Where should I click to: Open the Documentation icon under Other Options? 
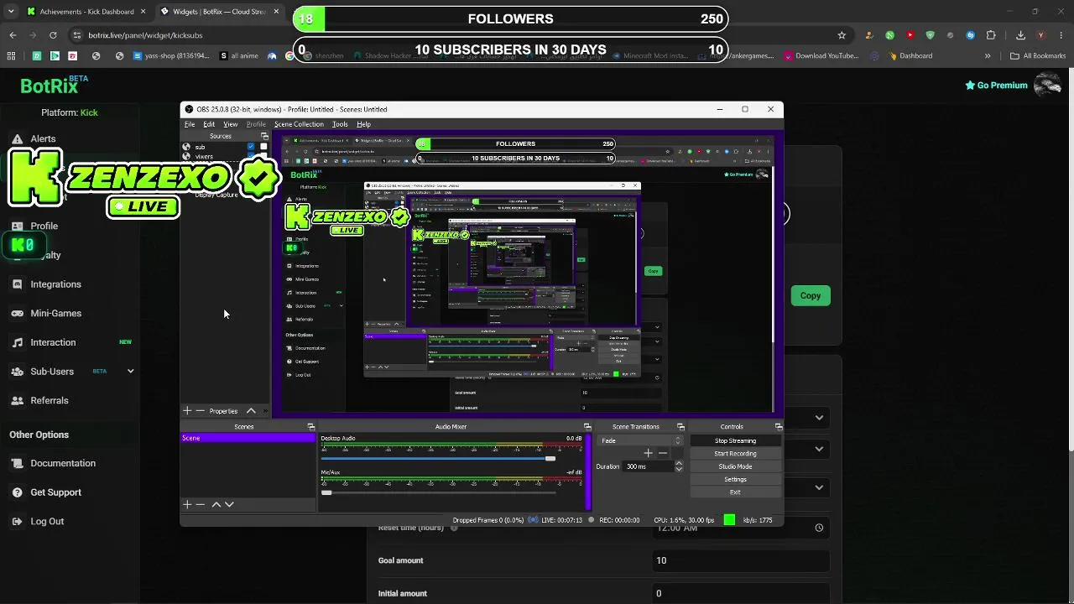click(x=17, y=463)
